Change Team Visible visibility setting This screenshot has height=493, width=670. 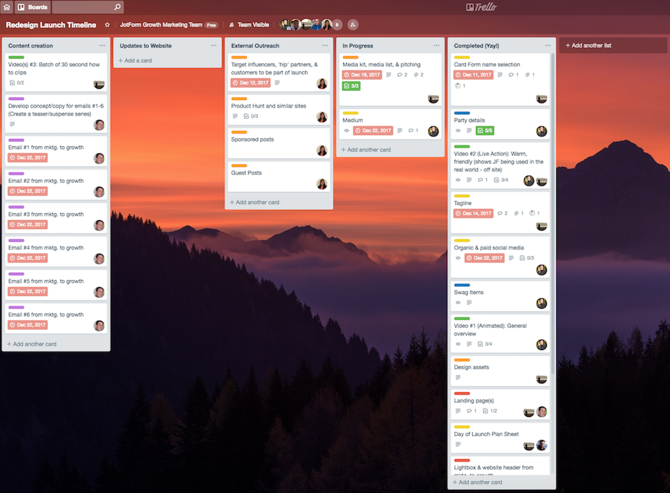[249, 25]
